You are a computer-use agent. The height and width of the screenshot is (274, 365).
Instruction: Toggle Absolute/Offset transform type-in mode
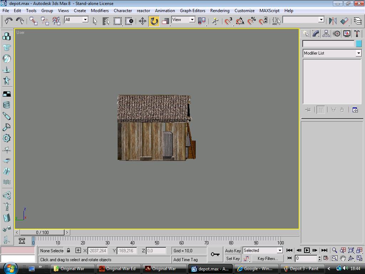78,250
